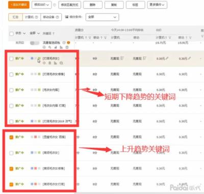
Task: Open the 出价 移动 filter funnel
Action: (x=190, y=38)
